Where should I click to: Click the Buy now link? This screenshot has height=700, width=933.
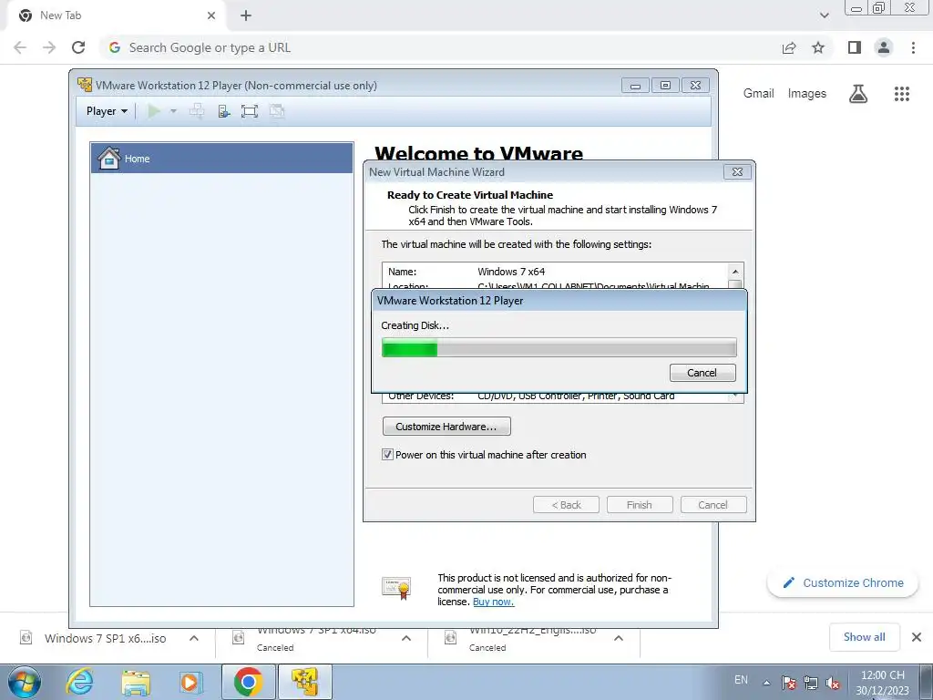tap(493, 602)
